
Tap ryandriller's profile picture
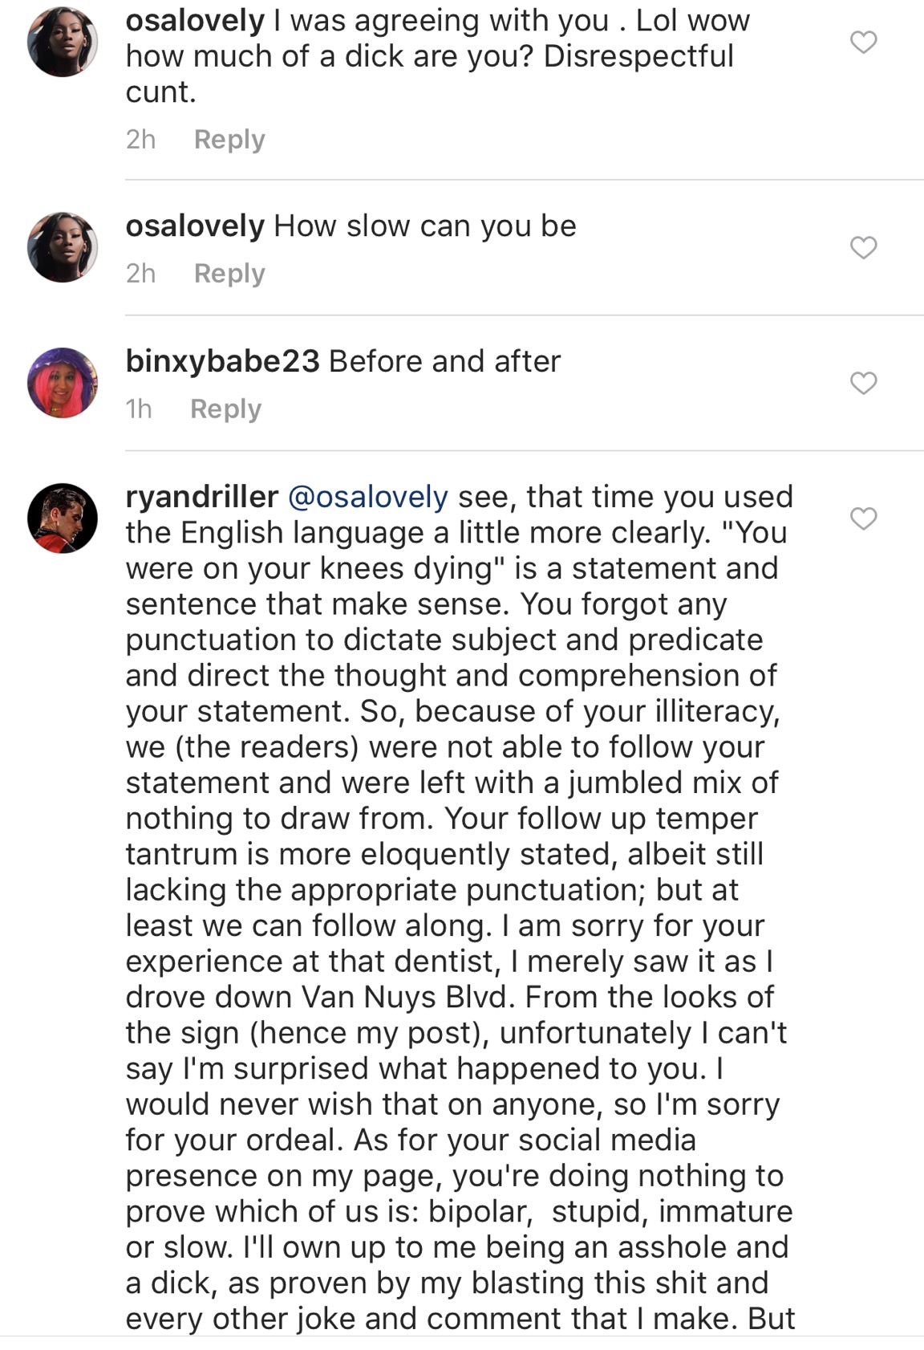(63, 518)
